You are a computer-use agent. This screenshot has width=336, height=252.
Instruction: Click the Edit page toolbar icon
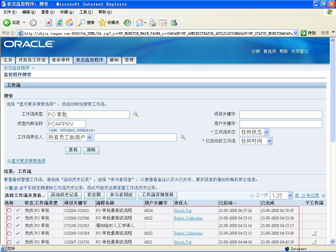(x=163, y=23)
